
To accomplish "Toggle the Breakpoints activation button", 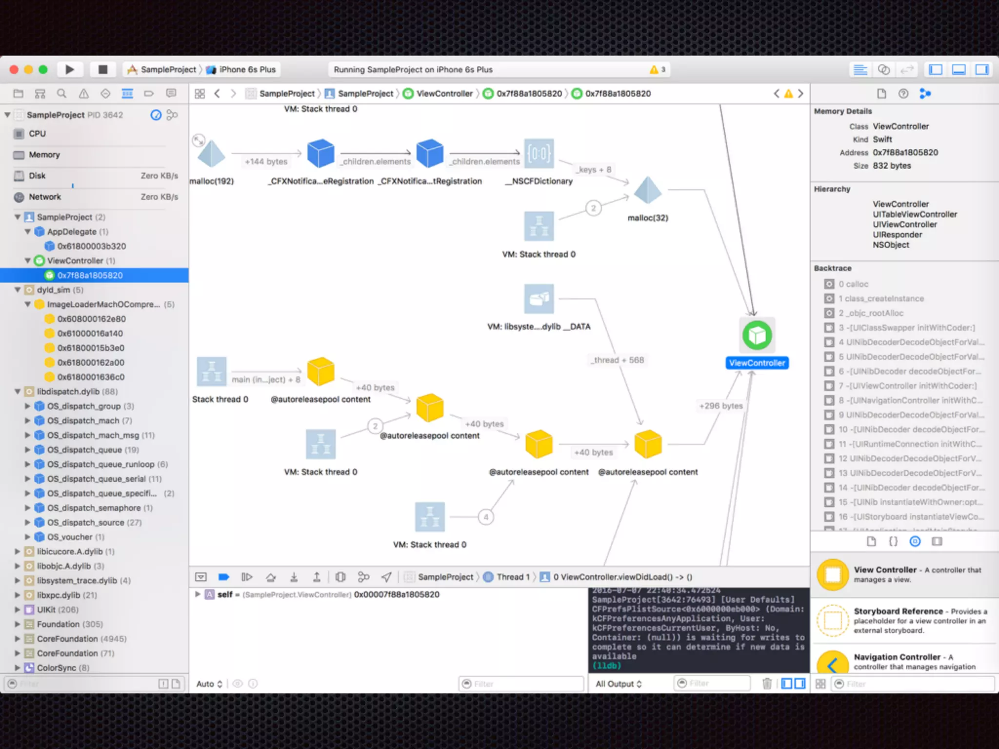I will point(224,577).
